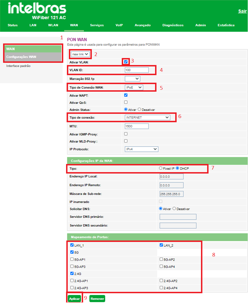This screenshot has width=248, height=305.
Task: Click the MTU input field
Action: coord(137,126)
